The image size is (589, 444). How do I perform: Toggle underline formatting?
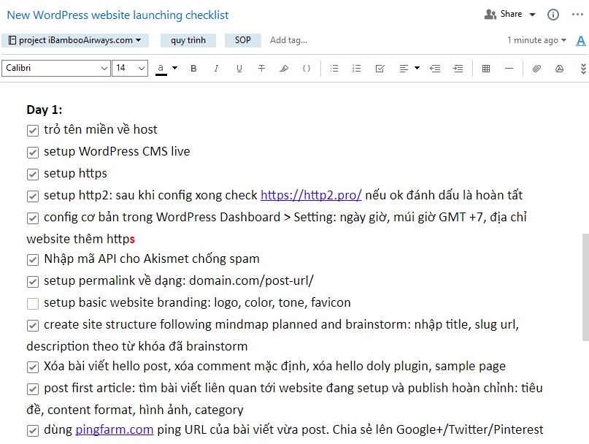point(239,69)
